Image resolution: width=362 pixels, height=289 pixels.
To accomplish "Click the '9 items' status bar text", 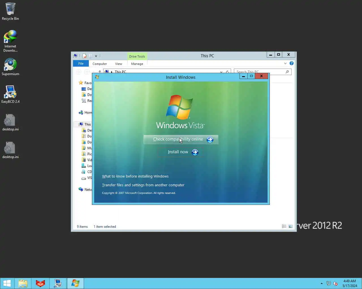I will click(82, 227).
